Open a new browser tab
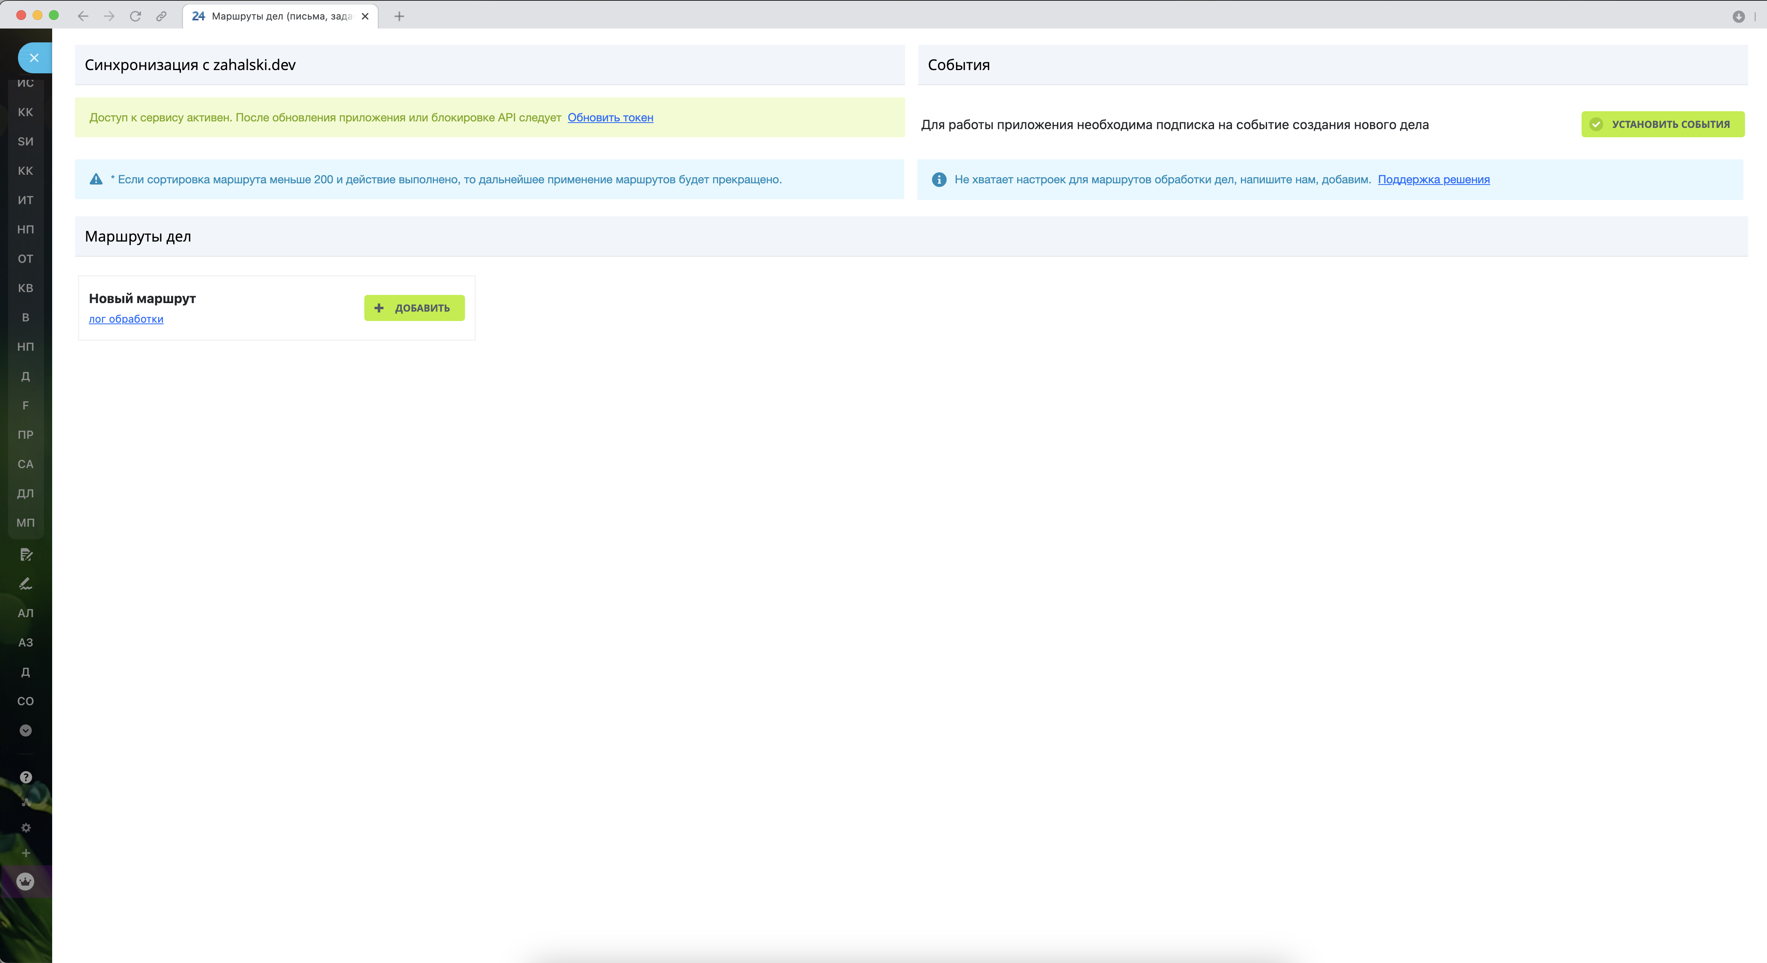Image resolution: width=1767 pixels, height=963 pixels. 399,16
